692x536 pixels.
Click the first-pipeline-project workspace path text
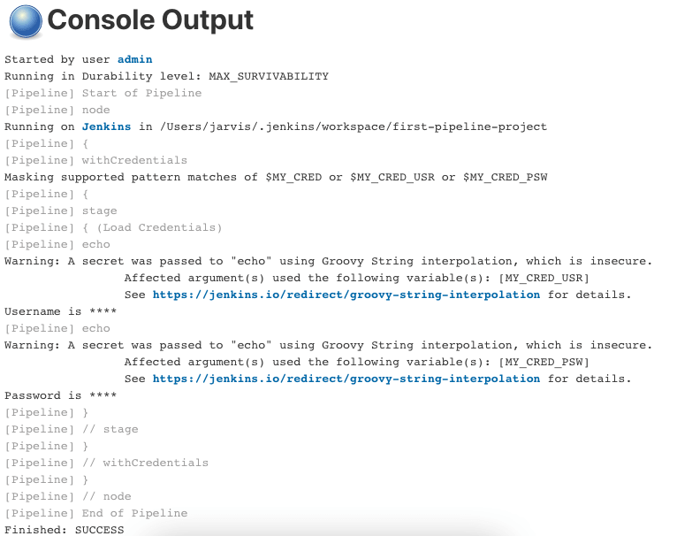(x=354, y=126)
